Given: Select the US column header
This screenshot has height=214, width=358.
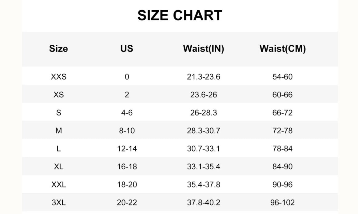Looking at the screenshot, I should (127, 48).
